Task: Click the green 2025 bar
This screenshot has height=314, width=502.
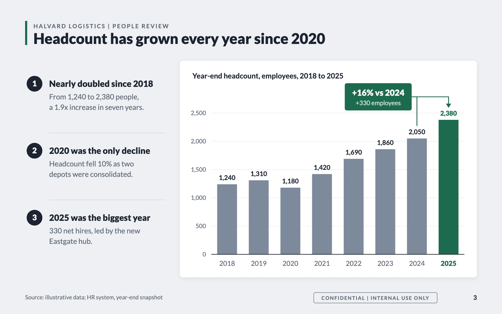Action: (x=448, y=187)
